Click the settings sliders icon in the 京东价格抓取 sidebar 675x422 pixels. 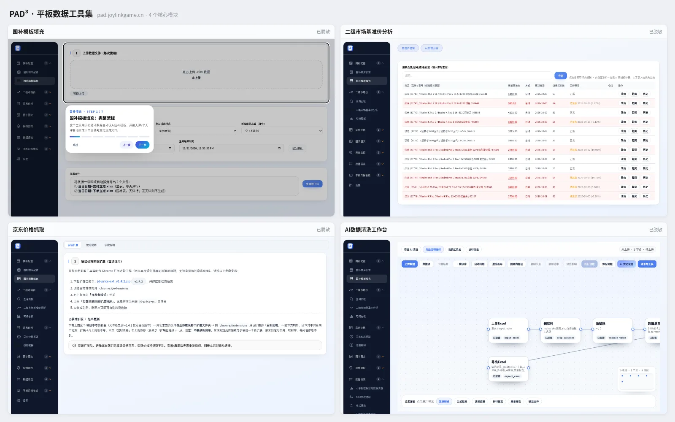click(x=19, y=400)
